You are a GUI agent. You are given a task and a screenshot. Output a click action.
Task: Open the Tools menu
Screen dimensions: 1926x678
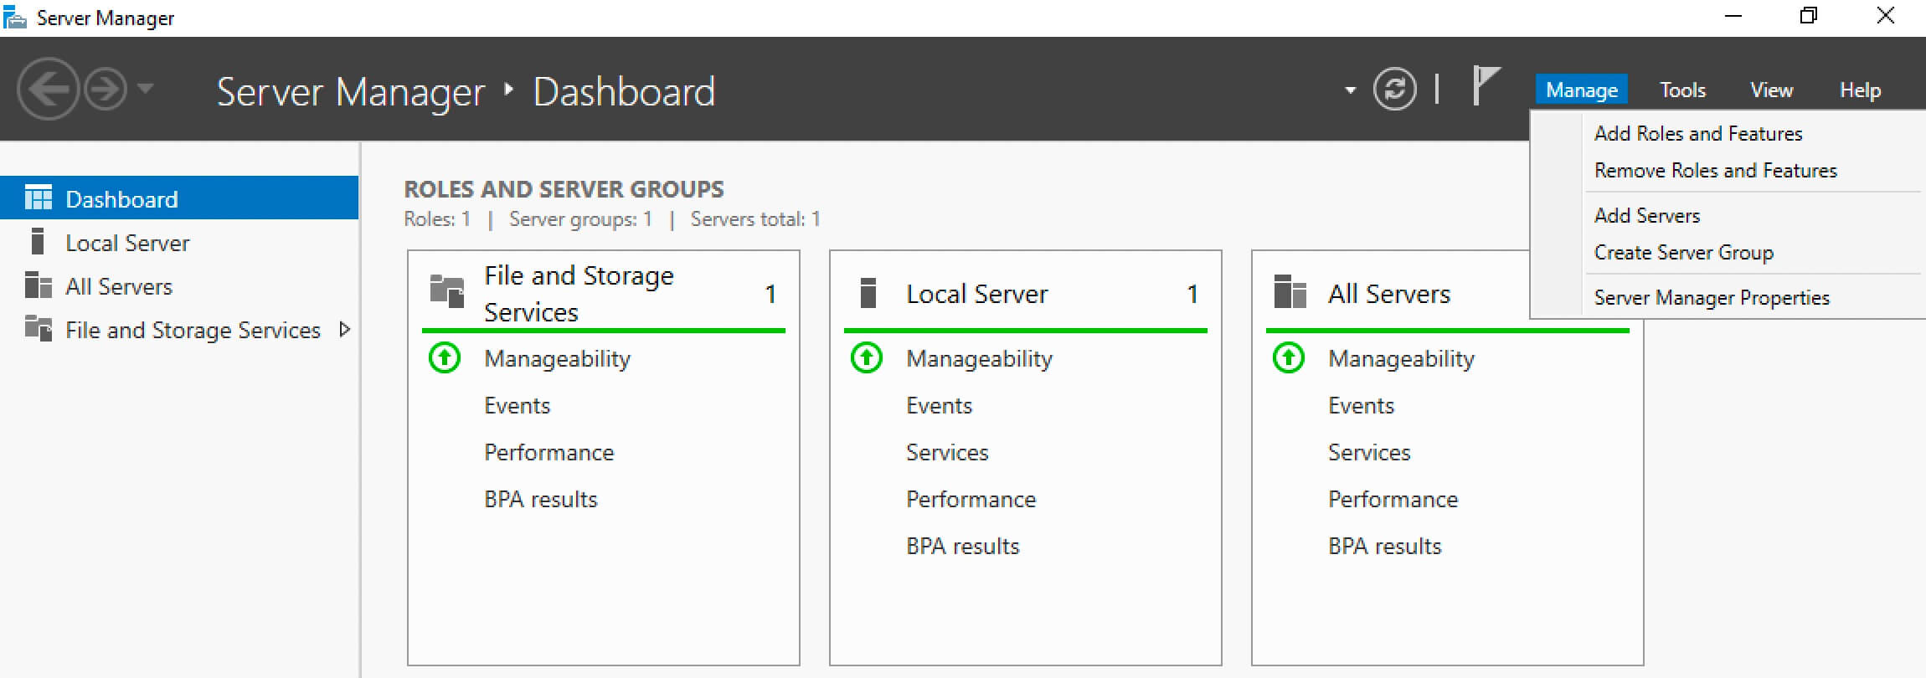coord(1682,90)
